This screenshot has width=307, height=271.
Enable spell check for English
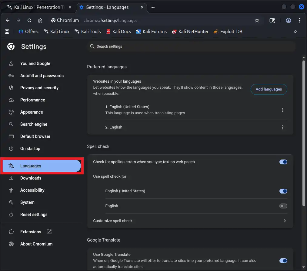pyautogui.click(x=283, y=206)
